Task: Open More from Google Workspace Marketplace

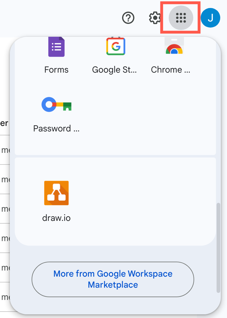Action: pos(113,279)
